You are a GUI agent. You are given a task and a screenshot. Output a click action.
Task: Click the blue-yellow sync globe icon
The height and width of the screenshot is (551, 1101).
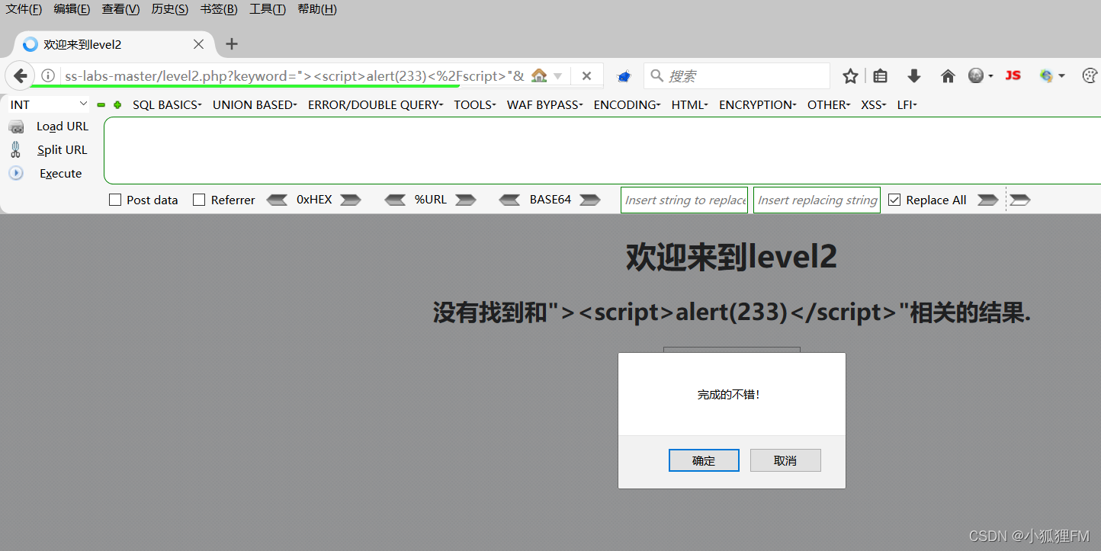click(1046, 75)
